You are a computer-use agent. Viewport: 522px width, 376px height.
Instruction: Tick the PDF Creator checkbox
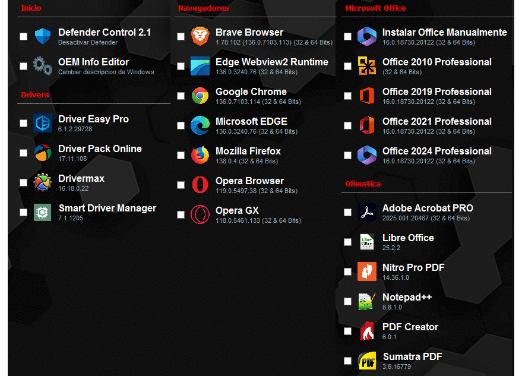click(x=347, y=331)
